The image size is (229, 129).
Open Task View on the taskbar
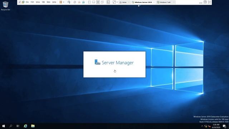click(18, 126)
